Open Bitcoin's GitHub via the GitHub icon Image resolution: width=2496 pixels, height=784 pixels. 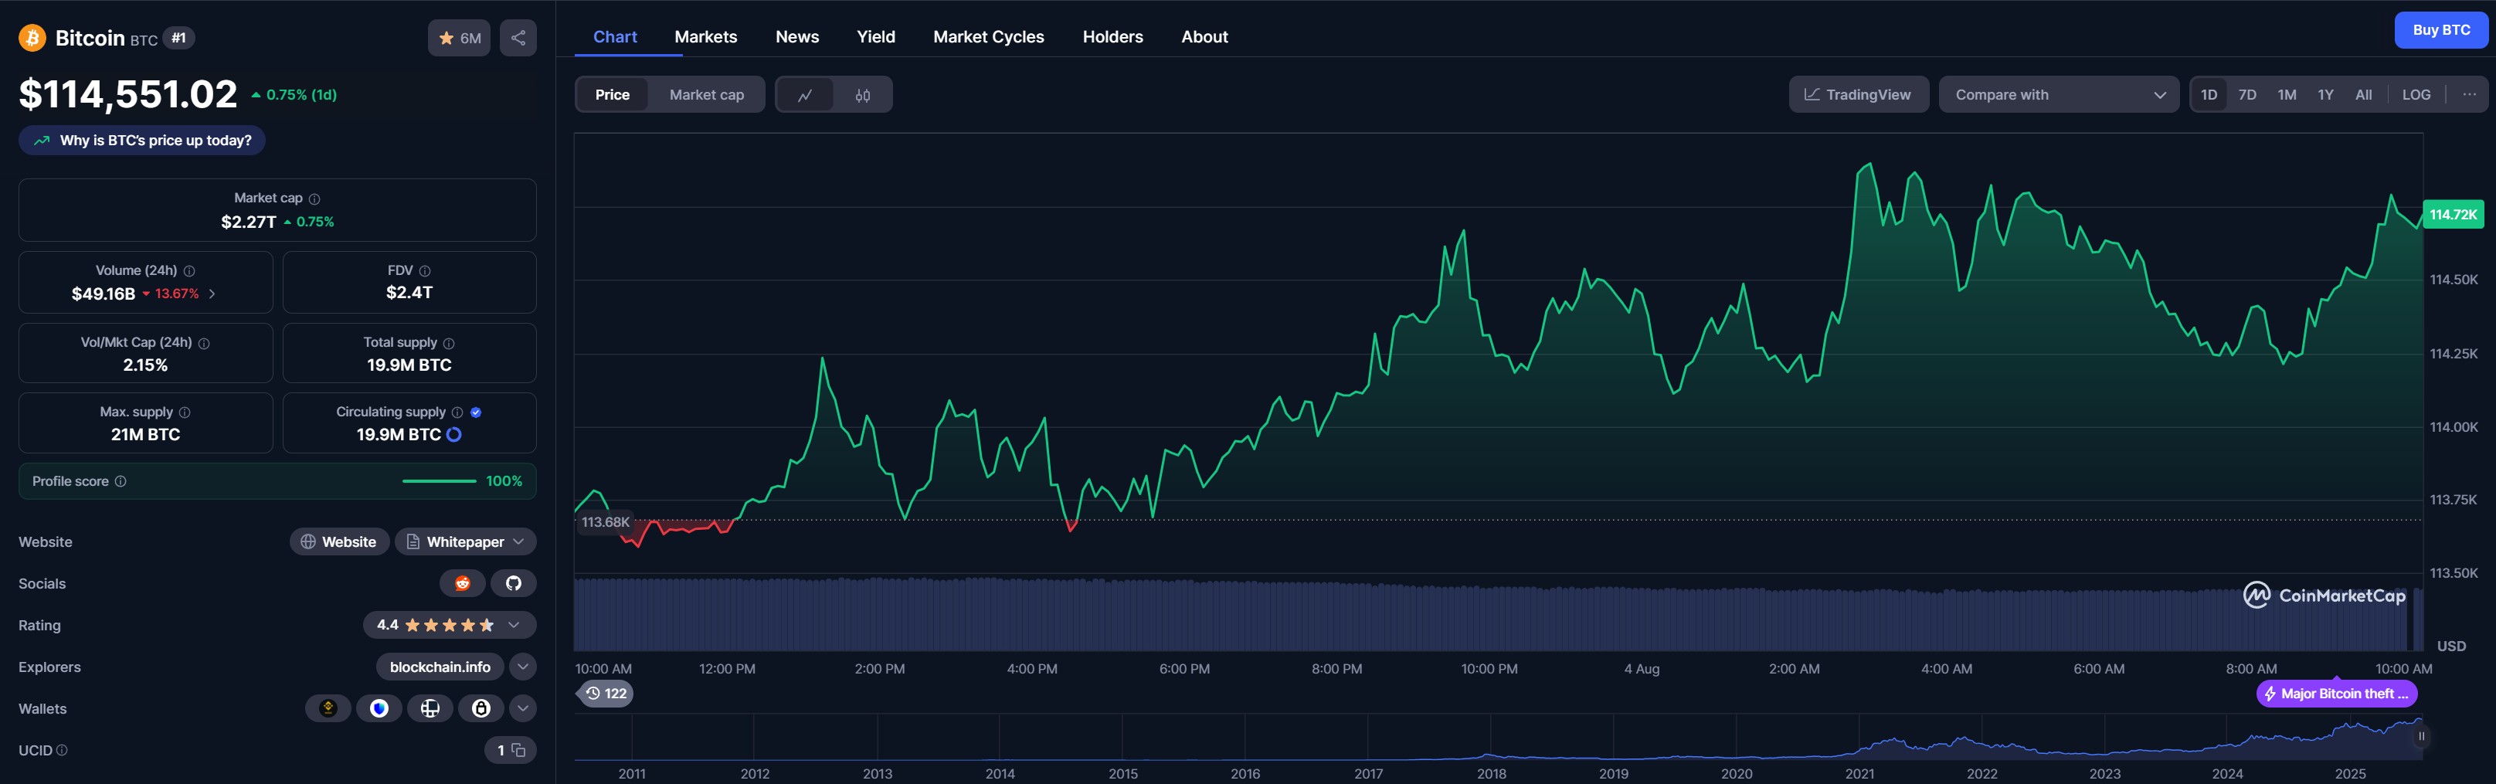pos(514,582)
